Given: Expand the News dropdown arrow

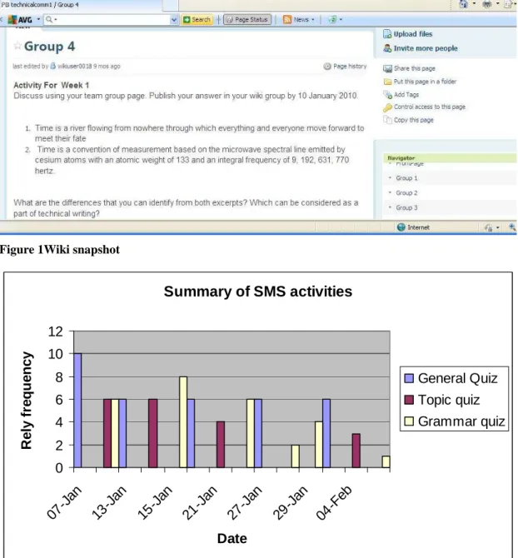Looking at the screenshot, I should (313, 20).
